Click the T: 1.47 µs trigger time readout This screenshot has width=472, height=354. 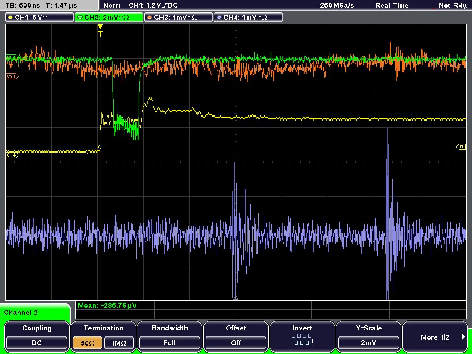[x=61, y=6]
